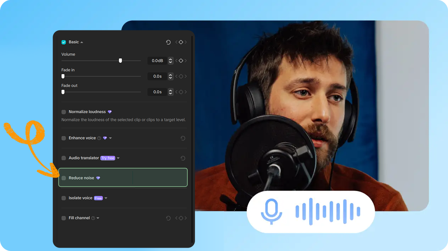Click the Free badge on Isolate voice
The width and height of the screenshot is (448, 251).
pos(99,198)
